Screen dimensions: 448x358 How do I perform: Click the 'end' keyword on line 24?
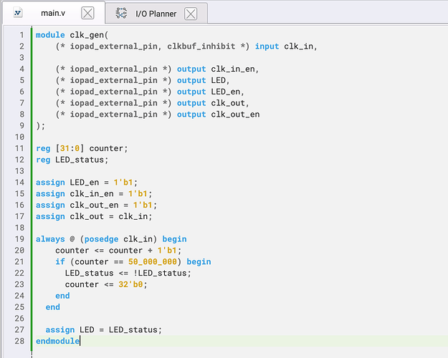[62, 296]
